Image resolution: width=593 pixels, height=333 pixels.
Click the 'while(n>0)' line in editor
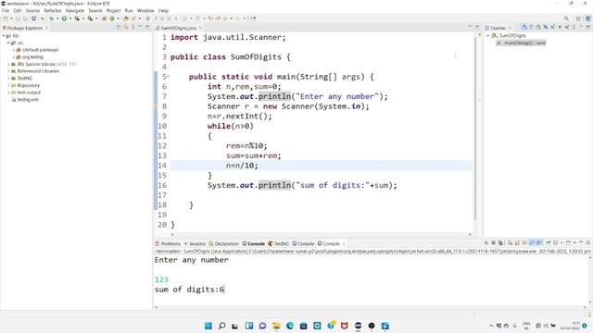[x=231, y=126]
